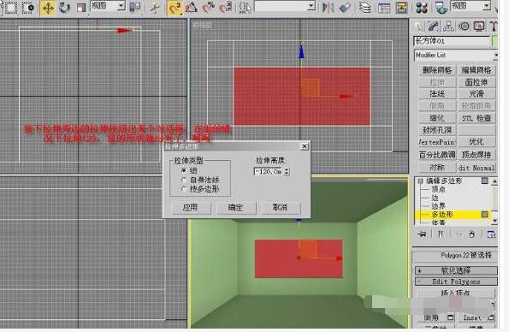The height and width of the screenshot is (332, 509).
Task: Toggle the Spinner Snap icon
Action: pyautogui.click(x=226, y=7)
